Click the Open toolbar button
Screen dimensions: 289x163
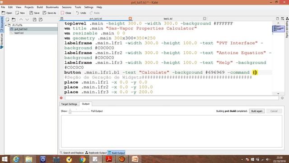tap(7, 13)
